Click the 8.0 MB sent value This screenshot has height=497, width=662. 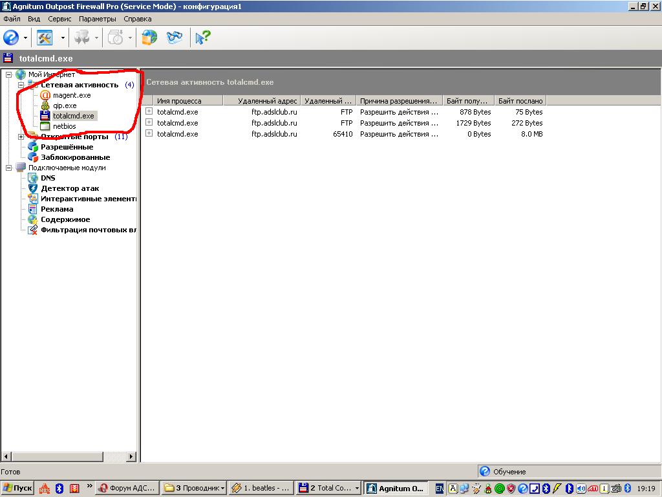point(531,134)
